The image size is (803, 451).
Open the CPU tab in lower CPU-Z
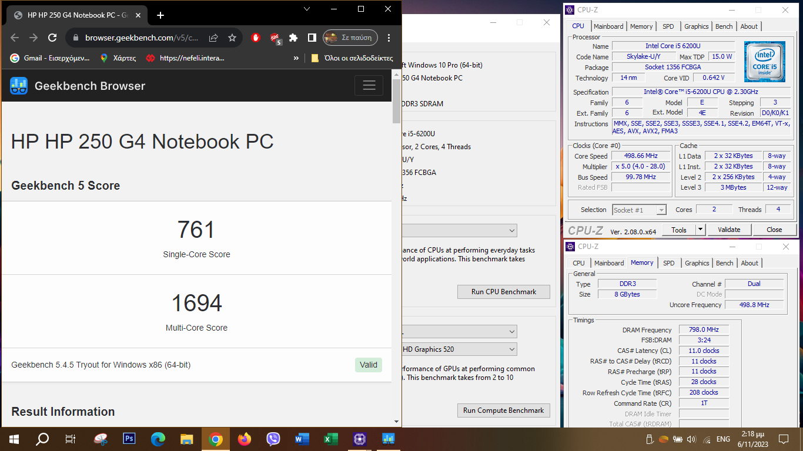coord(579,263)
